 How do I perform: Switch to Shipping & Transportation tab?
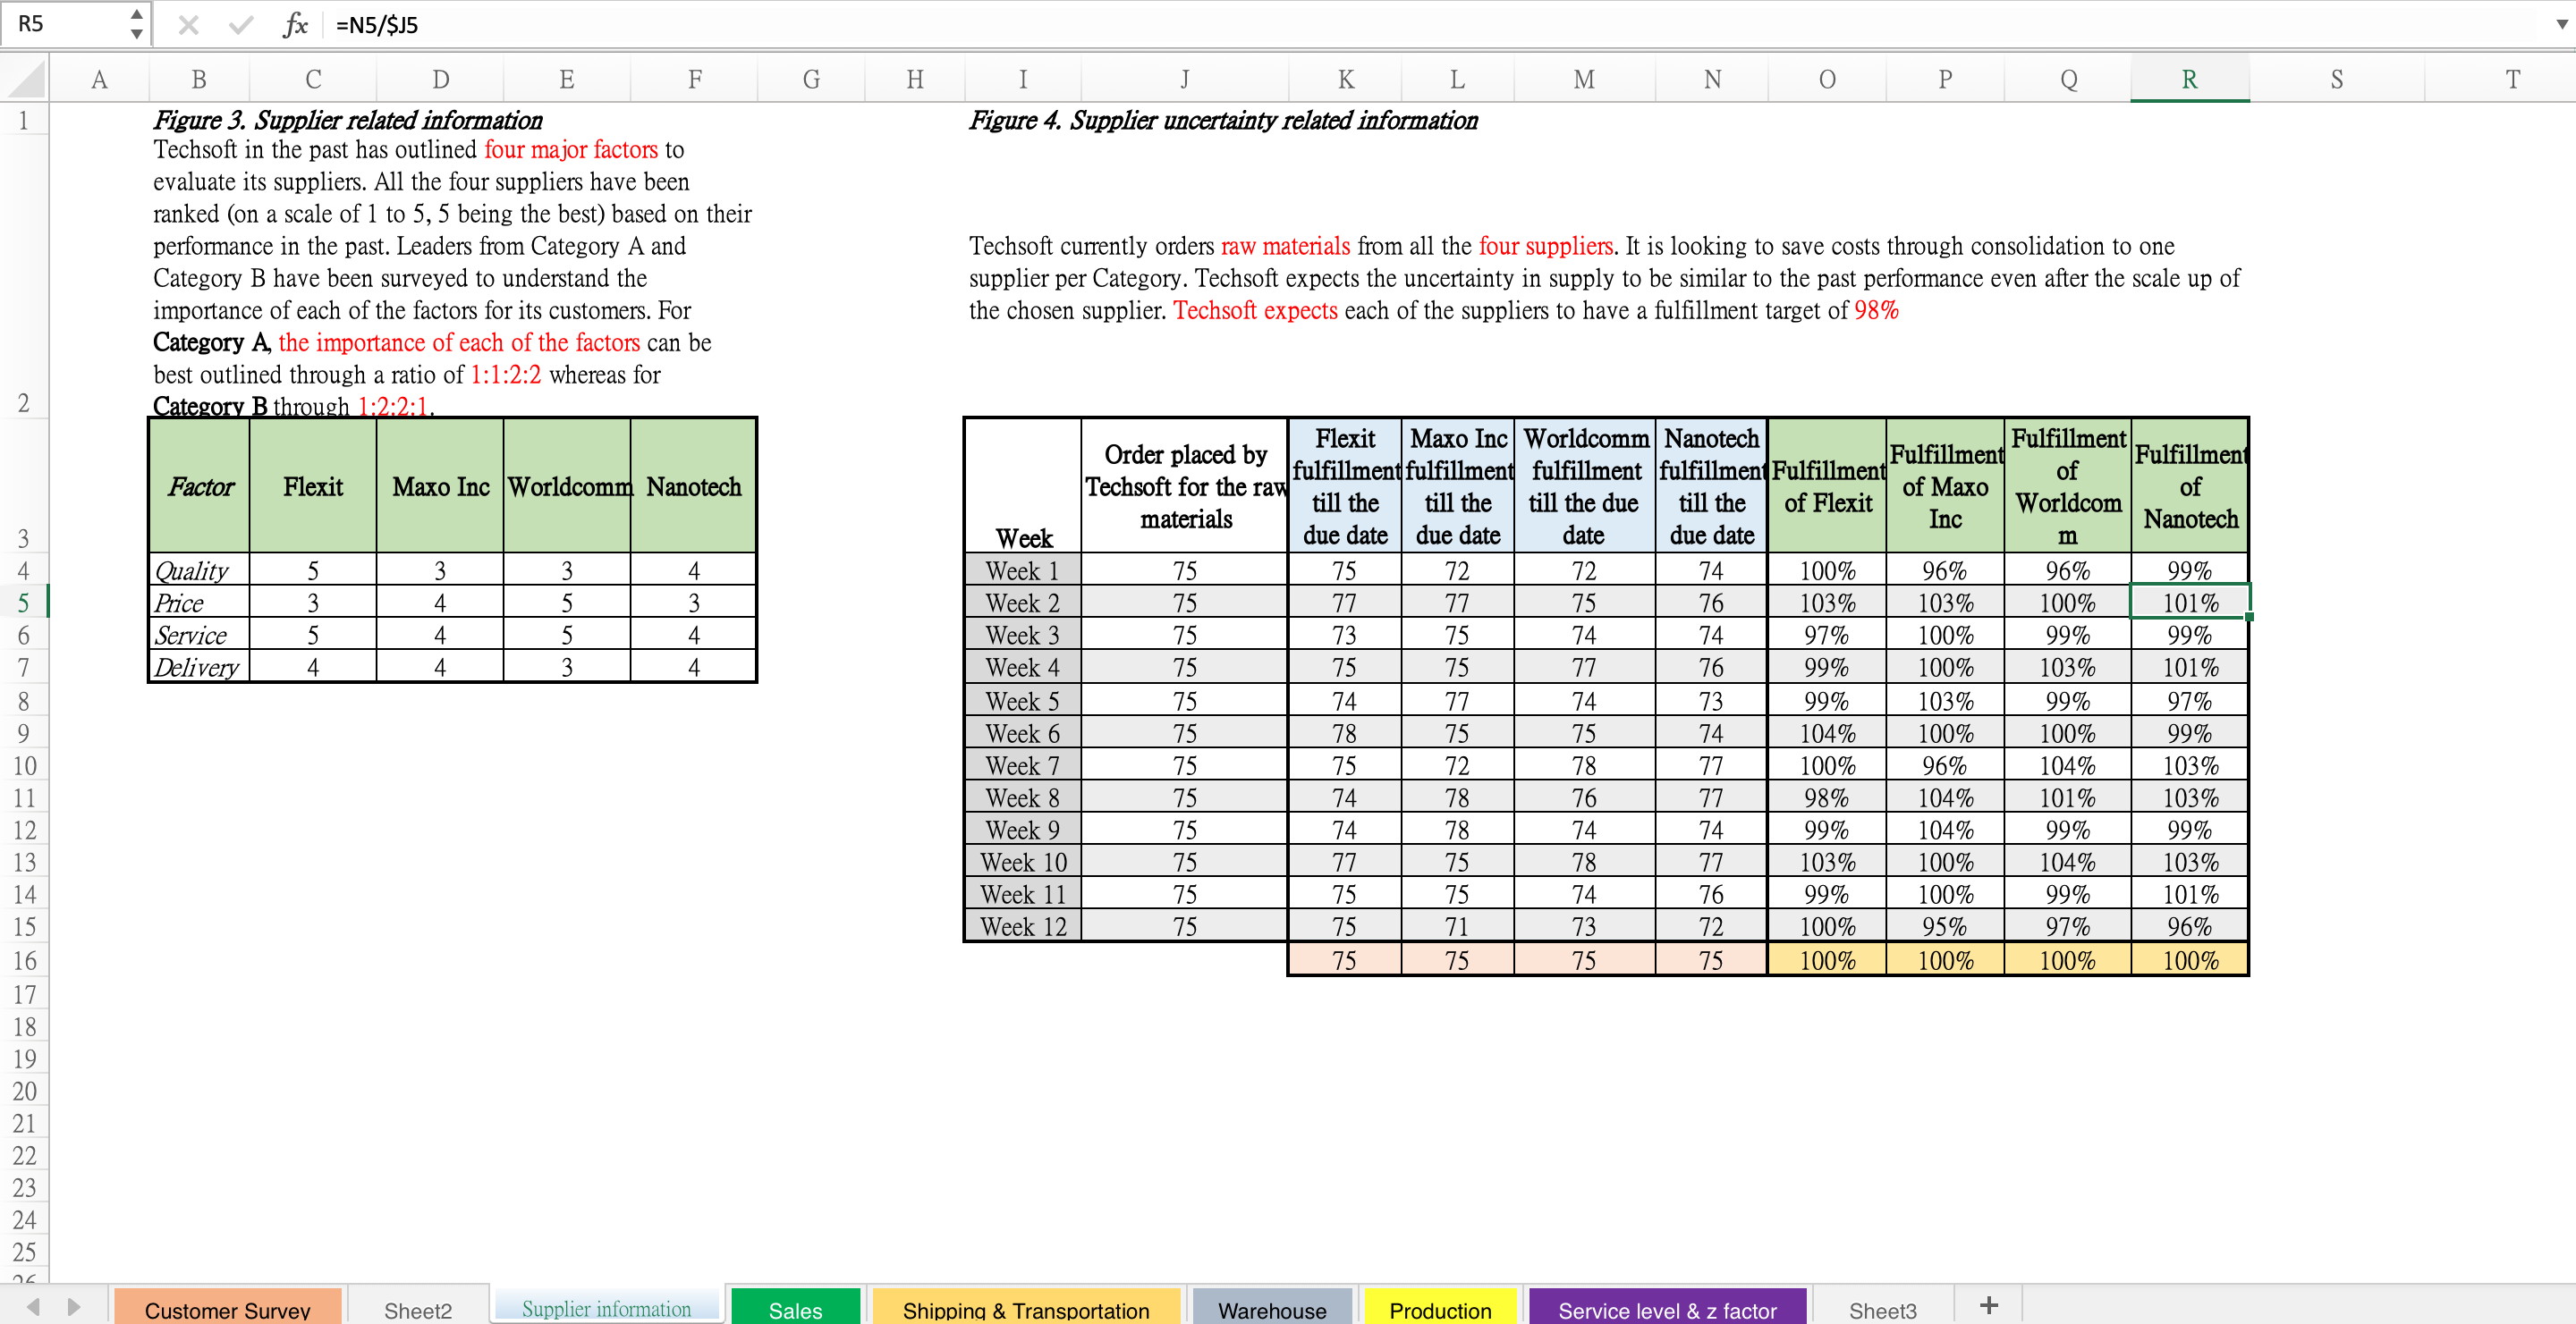(1025, 1310)
